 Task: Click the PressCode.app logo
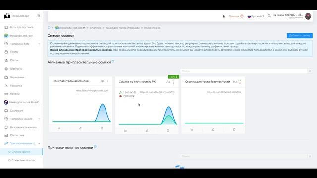[x=17, y=16]
